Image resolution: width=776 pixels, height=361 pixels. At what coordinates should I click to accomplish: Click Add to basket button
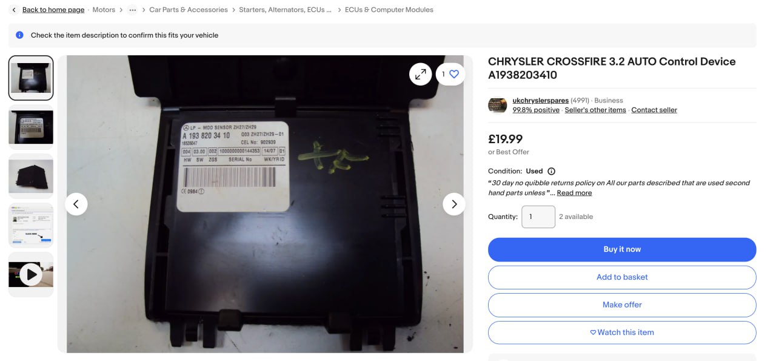coord(622,277)
